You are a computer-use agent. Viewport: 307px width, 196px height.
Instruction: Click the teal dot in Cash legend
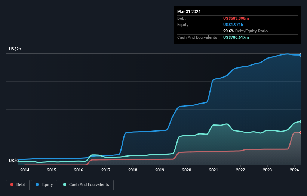pos(65,184)
